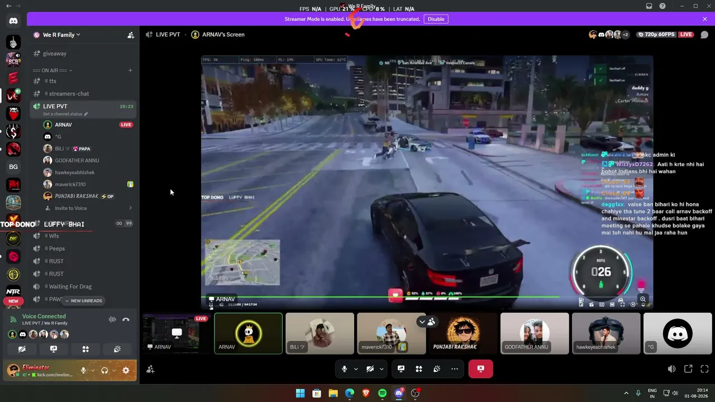Image resolution: width=715 pixels, height=402 pixels.
Task: Open user settings gear
Action: click(x=126, y=370)
